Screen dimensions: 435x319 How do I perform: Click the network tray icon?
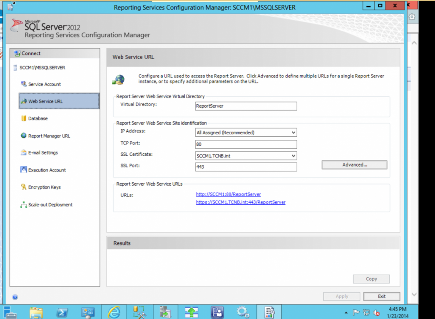pos(366,313)
